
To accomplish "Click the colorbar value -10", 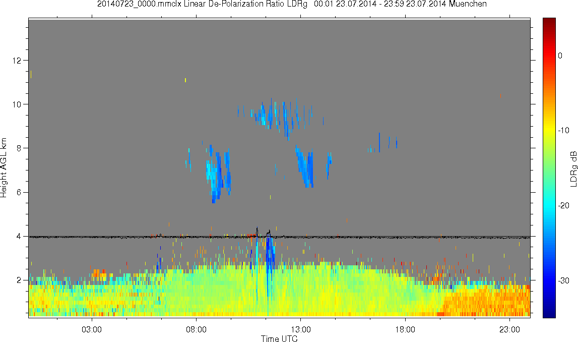I will (563, 130).
